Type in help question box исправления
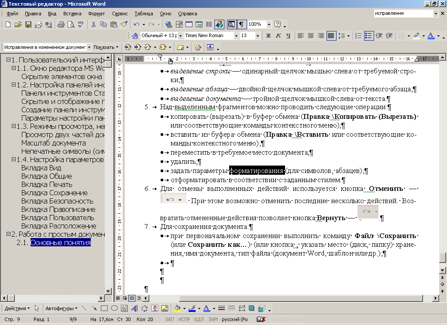 coord(404,13)
